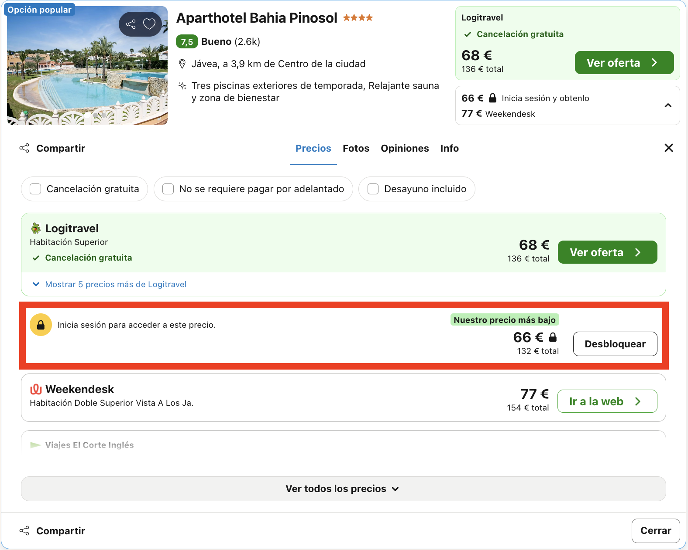
Task: Click the share icon on the hotel photo
Action: (131, 24)
